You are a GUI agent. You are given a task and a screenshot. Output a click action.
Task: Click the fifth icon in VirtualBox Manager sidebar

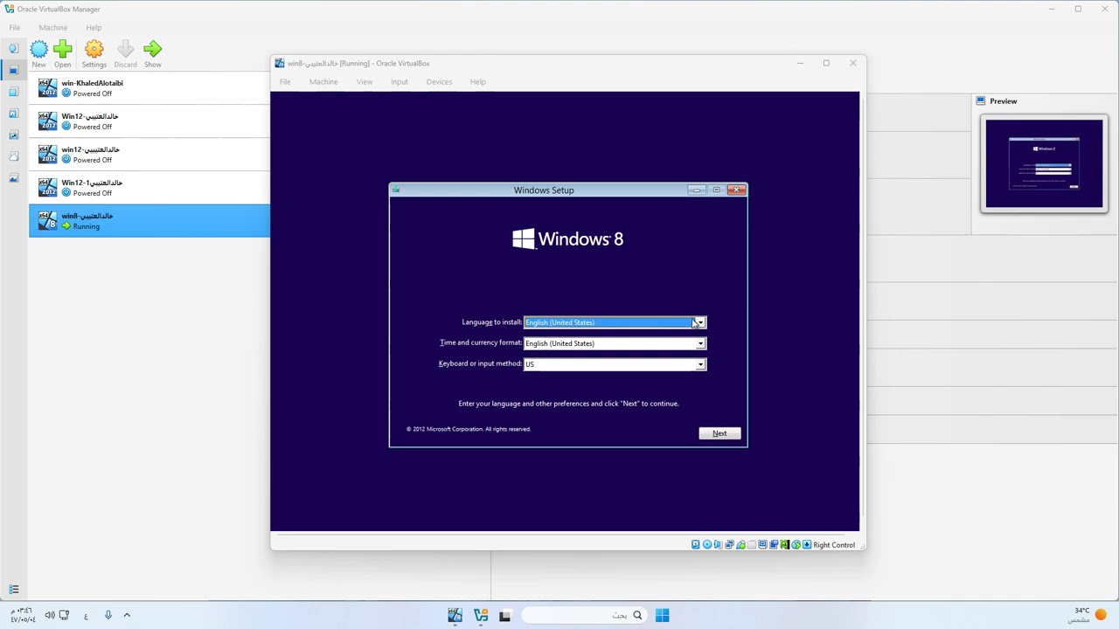(13, 135)
